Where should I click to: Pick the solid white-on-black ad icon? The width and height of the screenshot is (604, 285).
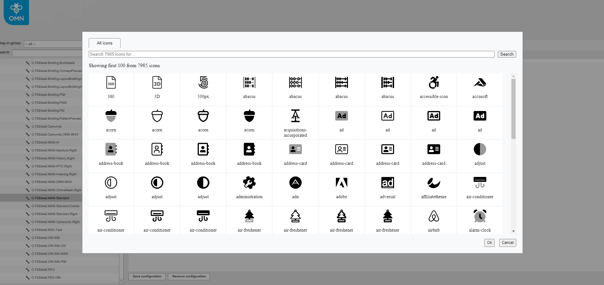click(x=480, y=122)
